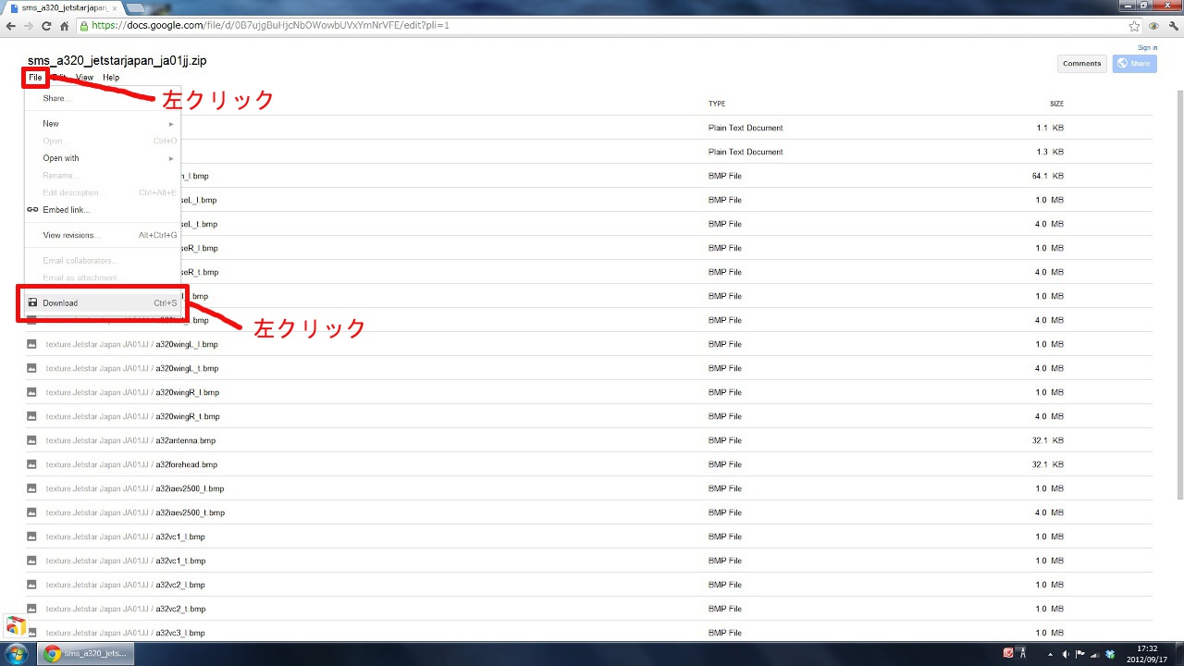Select the a32vc2_l.bmp file row
1184x666 pixels.
pyautogui.click(x=589, y=585)
